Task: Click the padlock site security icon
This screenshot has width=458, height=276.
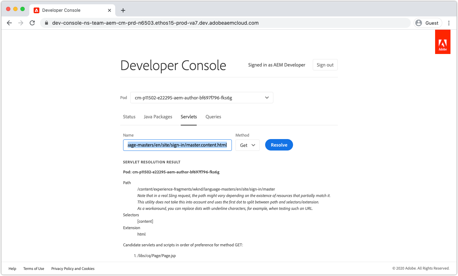Action: pos(46,23)
